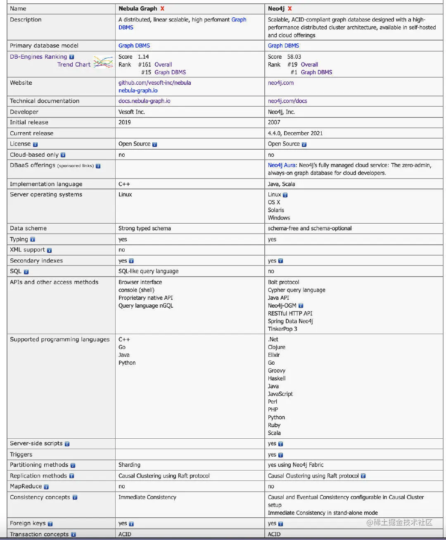This screenshot has width=446, height=540.
Task: Open info icon after Nebula's Open Source
Action: (154, 144)
